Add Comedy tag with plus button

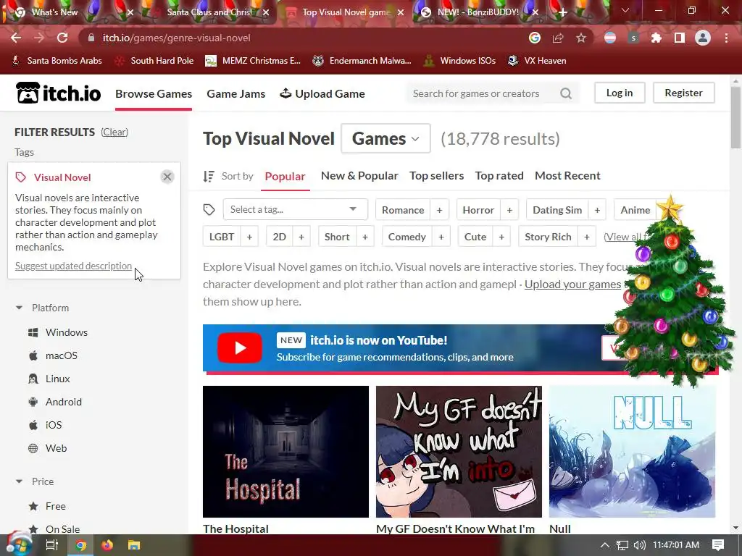coord(441,237)
